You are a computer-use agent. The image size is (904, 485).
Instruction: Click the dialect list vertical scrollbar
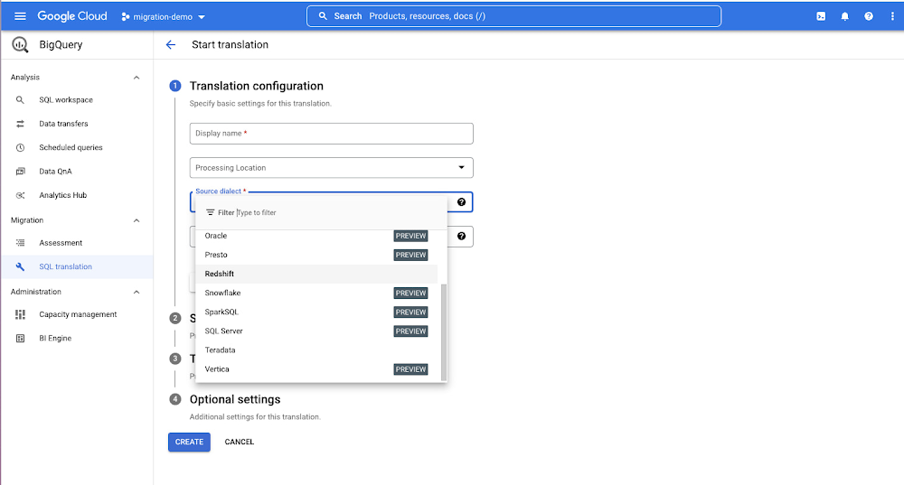click(x=443, y=331)
